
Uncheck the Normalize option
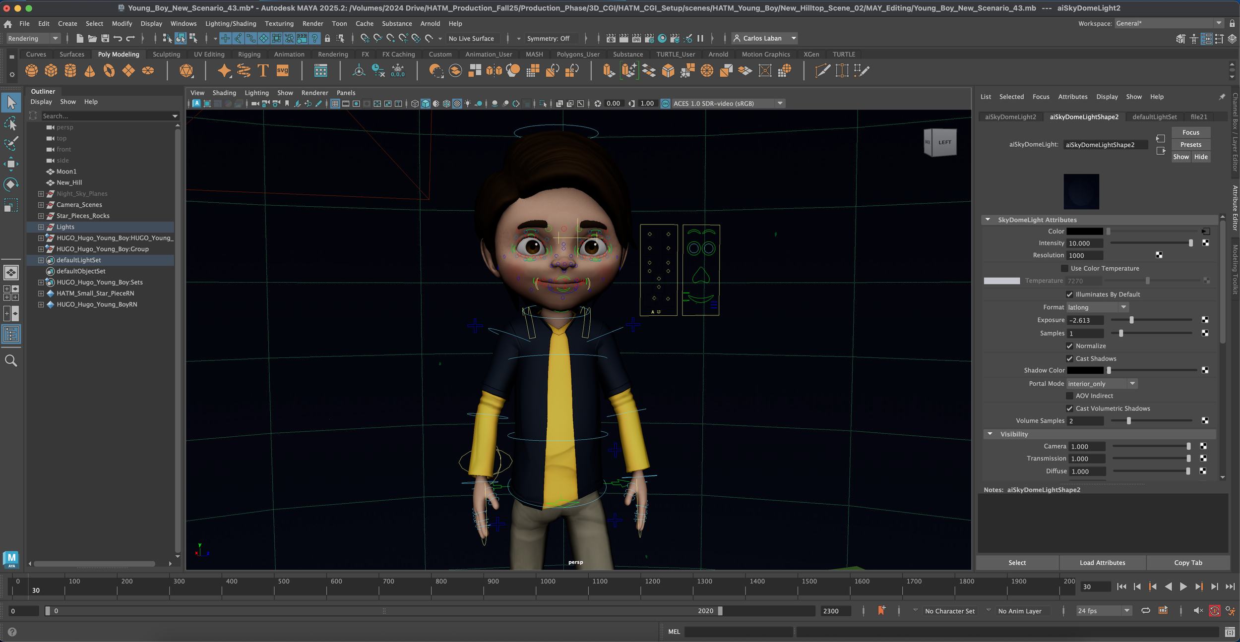1069,346
